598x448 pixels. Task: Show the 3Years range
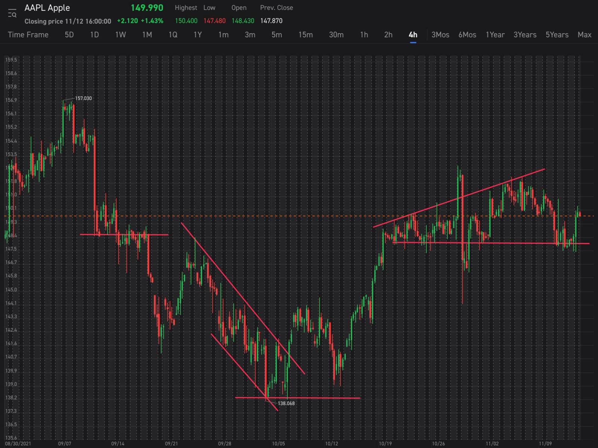pyautogui.click(x=525, y=35)
